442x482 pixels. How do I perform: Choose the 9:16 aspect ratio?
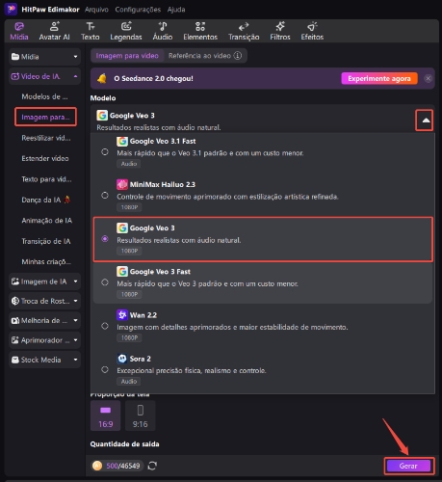(x=141, y=415)
